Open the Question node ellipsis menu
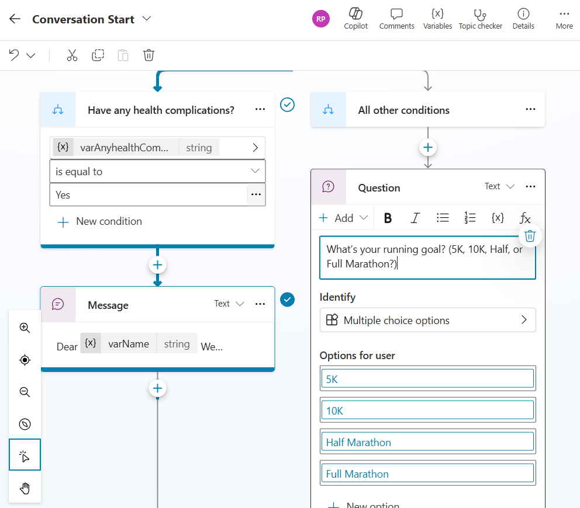580x508 pixels. 530,187
